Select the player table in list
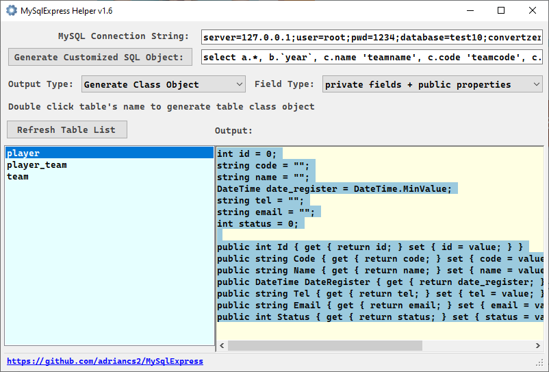The image size is (549, 372). [x=110, y=153]
